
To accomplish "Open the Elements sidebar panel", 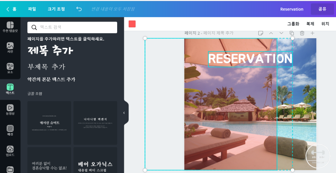I will coord(10,68).
